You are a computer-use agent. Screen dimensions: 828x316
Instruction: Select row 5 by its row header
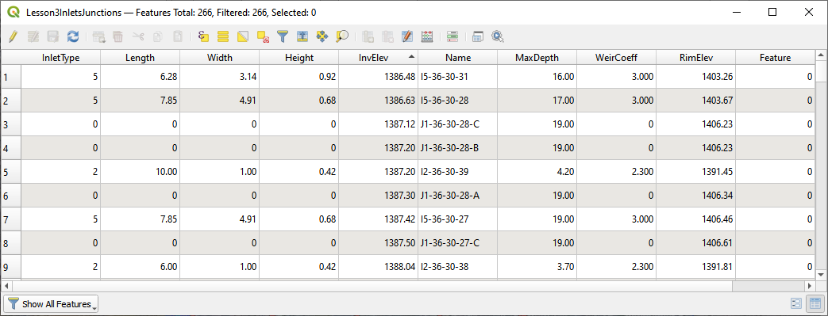coord(11,172)
